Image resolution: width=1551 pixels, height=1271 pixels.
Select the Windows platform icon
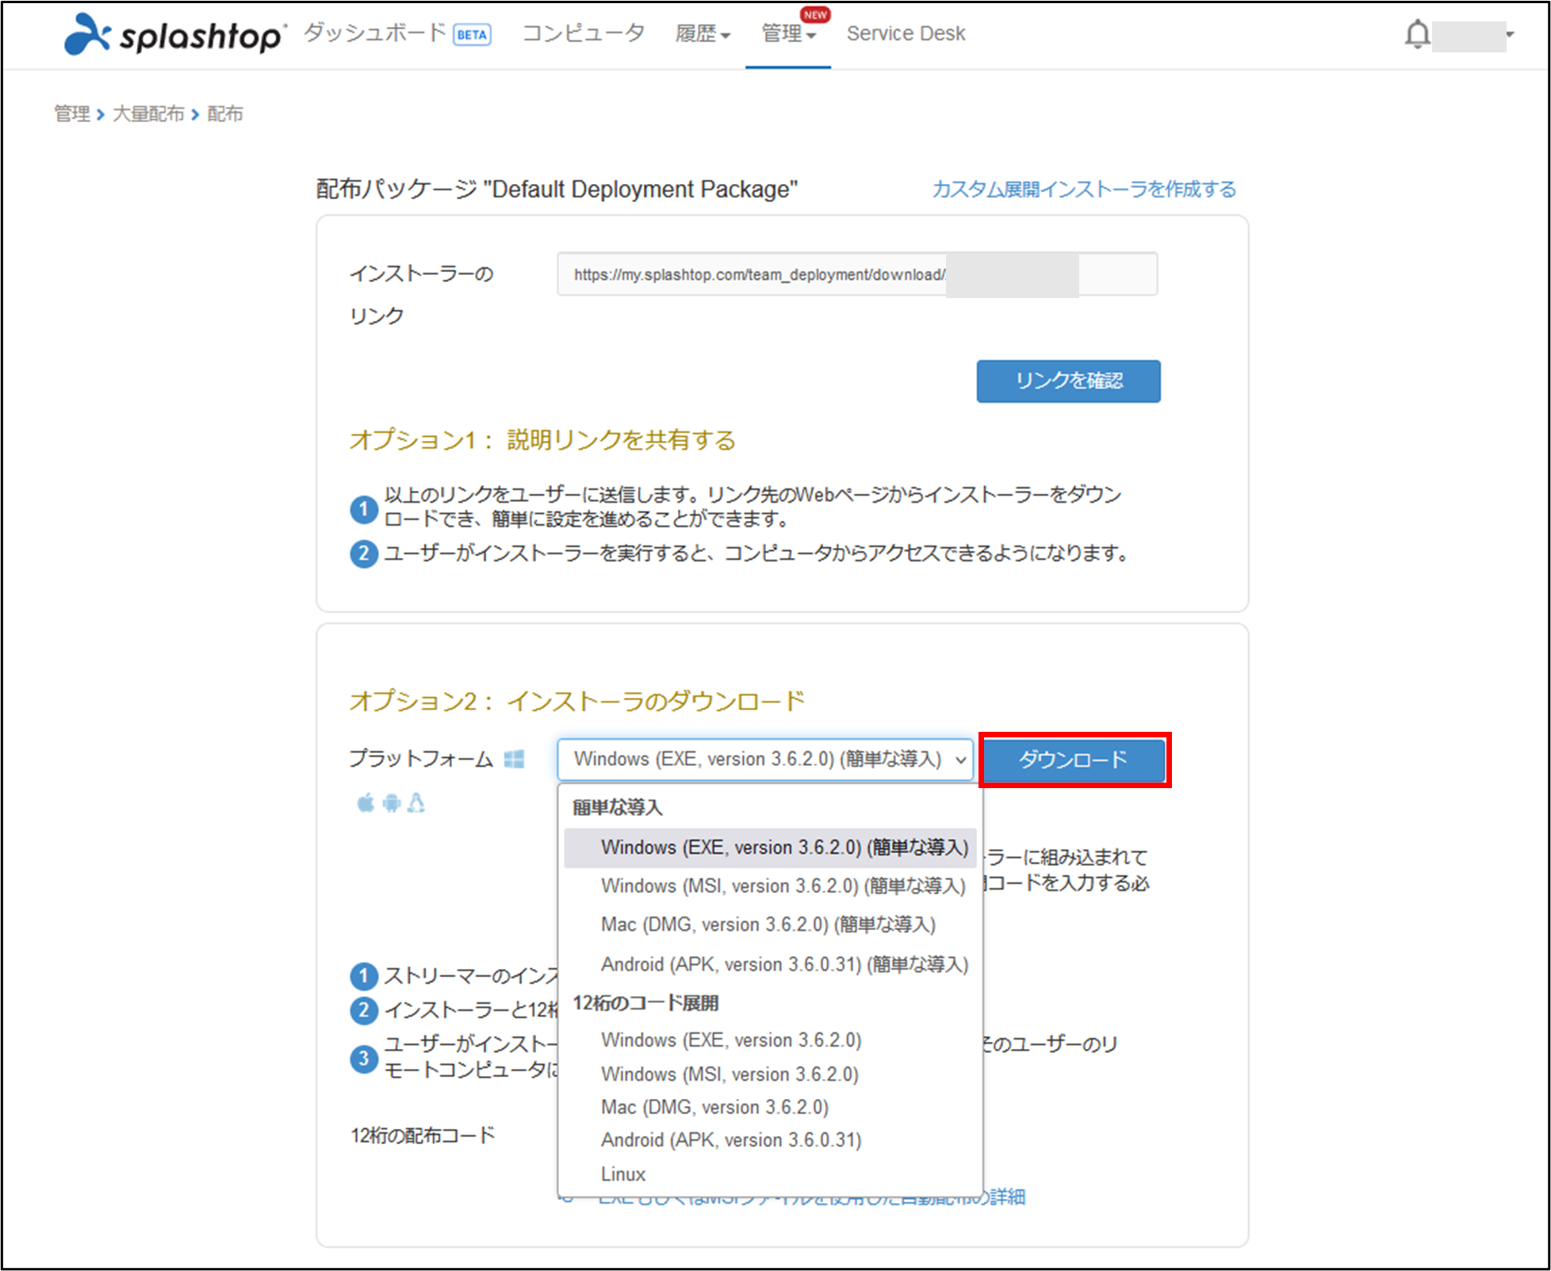point(516,759)
